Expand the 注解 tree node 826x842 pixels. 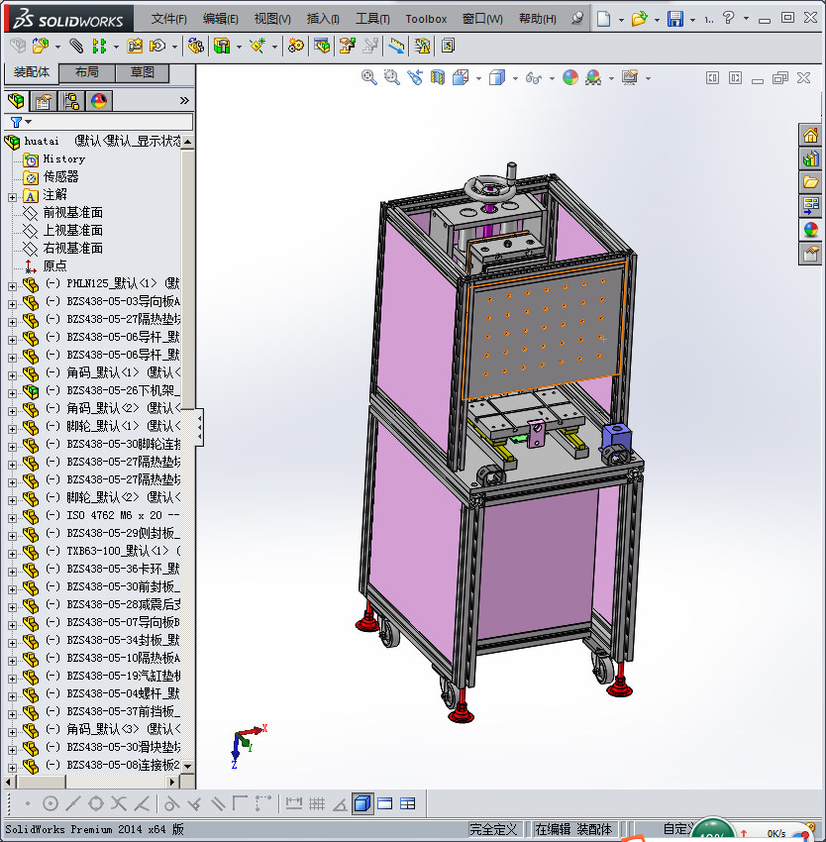pos(12,197)
